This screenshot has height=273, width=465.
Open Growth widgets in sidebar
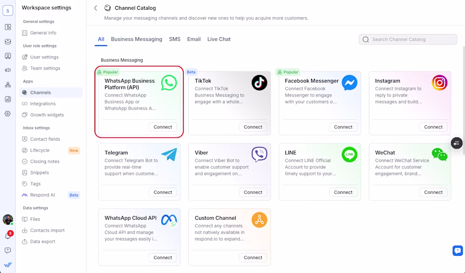coord(51,115)
